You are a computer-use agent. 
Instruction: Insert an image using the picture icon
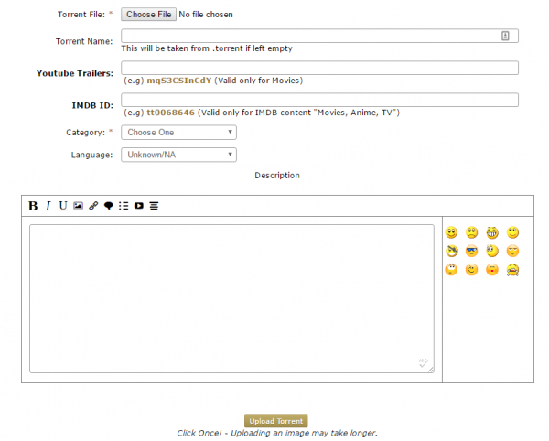pos(78,206)
